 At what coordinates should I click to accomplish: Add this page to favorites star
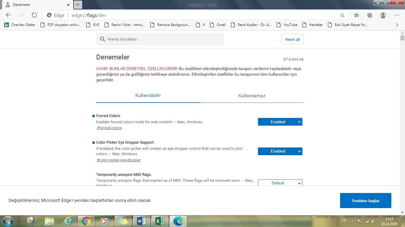click(342, 15)
